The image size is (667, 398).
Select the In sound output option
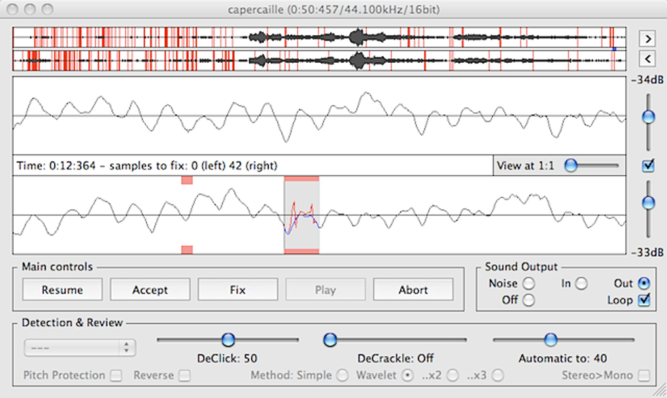581,284
